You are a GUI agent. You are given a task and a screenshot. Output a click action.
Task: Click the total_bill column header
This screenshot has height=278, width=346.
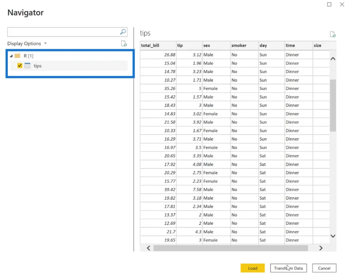158,45
